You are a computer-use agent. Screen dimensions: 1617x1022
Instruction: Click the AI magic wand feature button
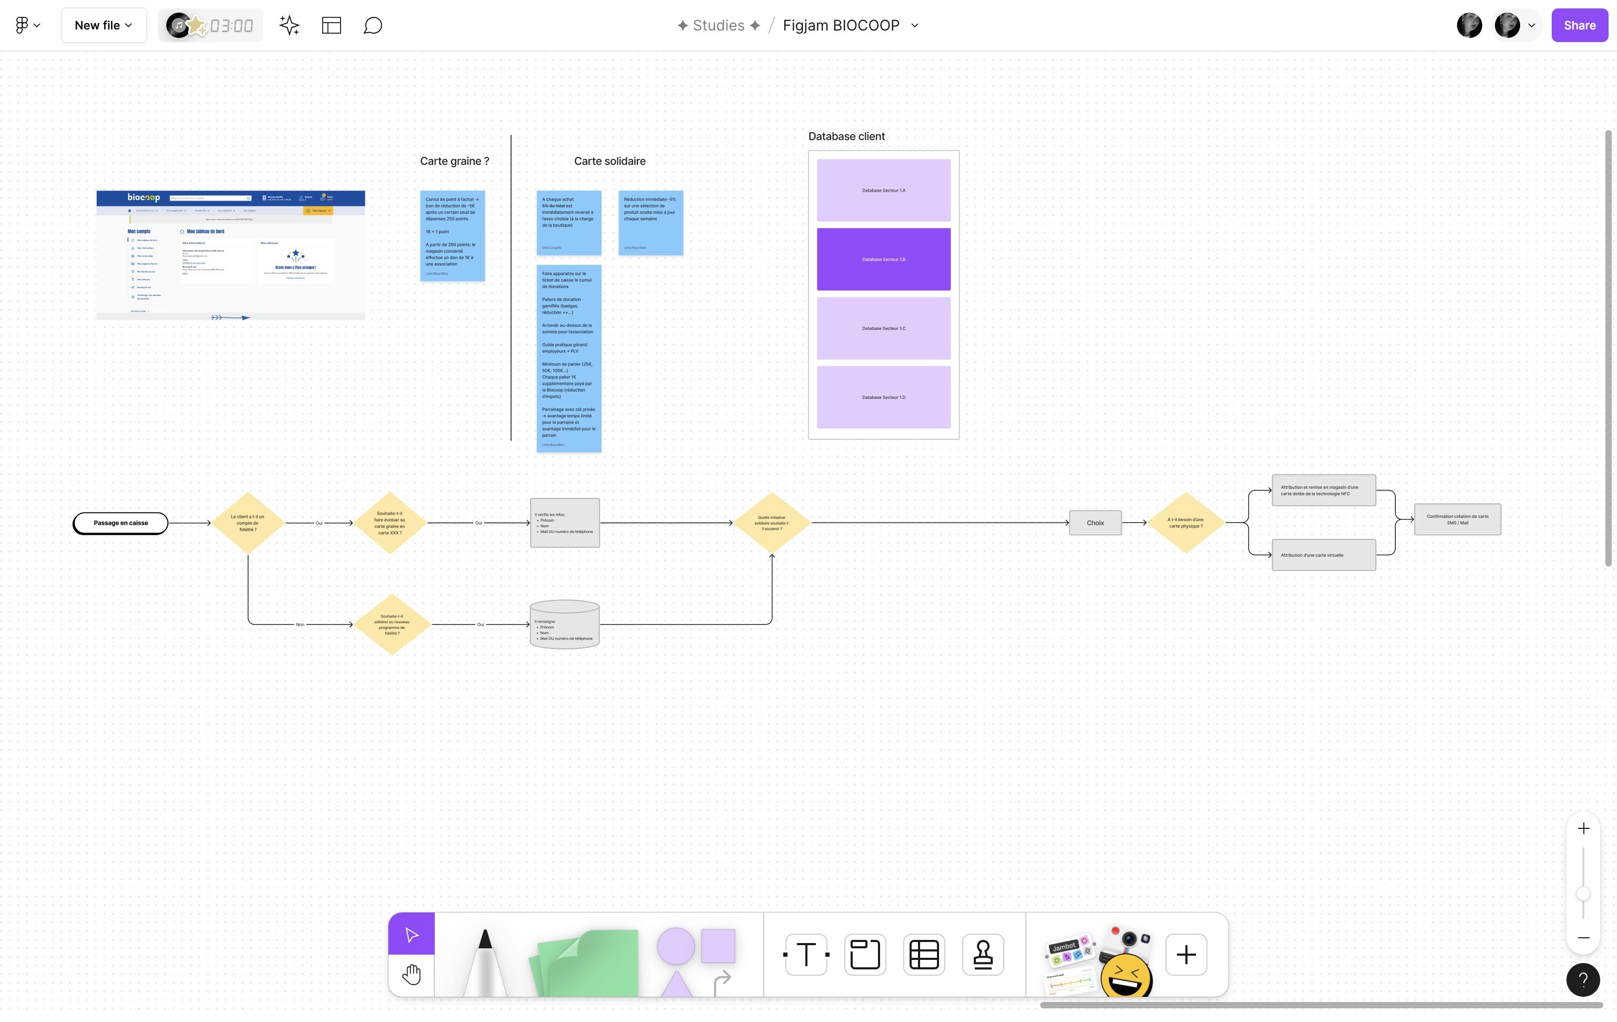[290, 25]
